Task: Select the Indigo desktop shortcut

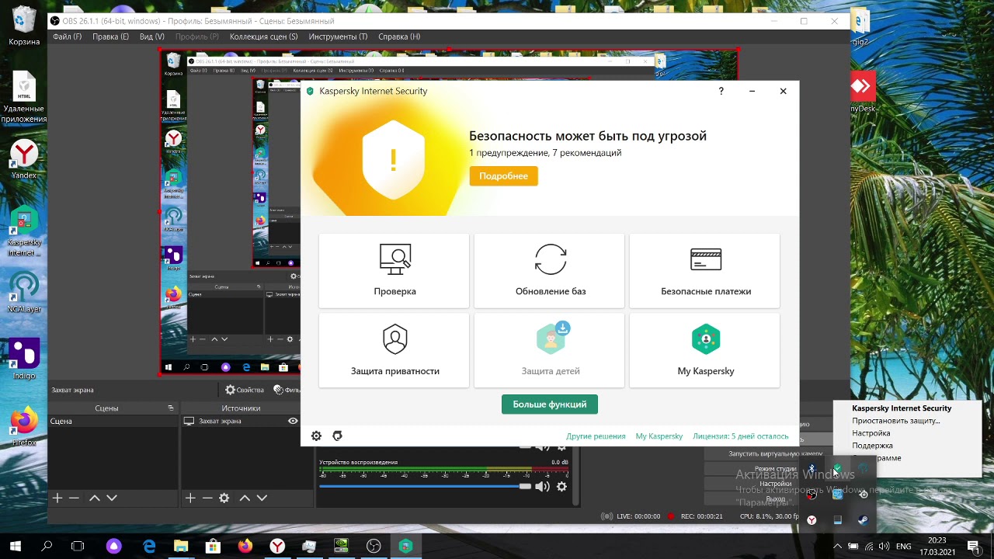Action: pos(24,359)
